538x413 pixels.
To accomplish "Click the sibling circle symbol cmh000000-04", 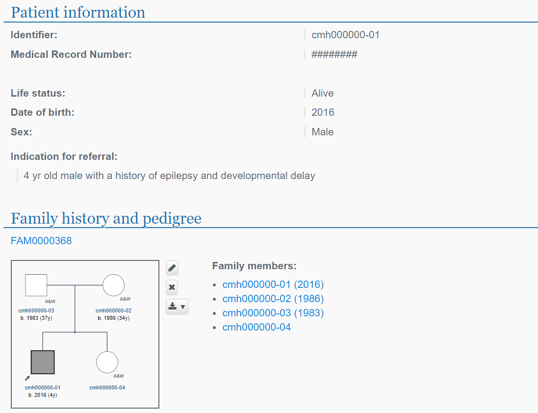I will (107, 362).
